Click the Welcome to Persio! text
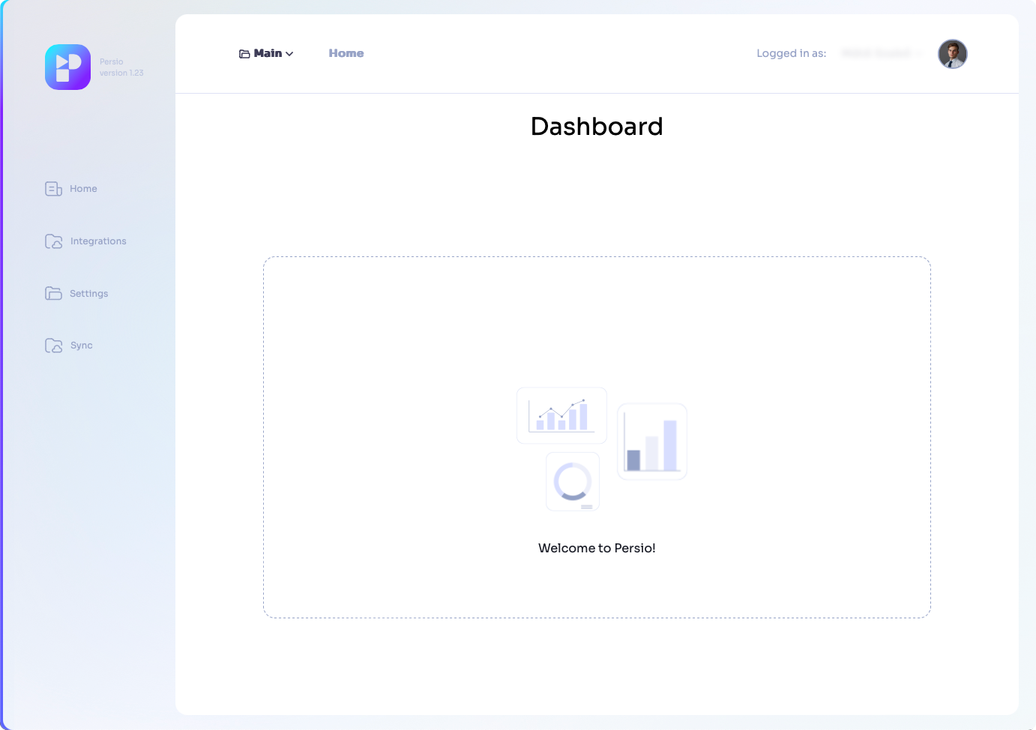The height and width of the screenshot is (730, 1036). click(597, 548)
